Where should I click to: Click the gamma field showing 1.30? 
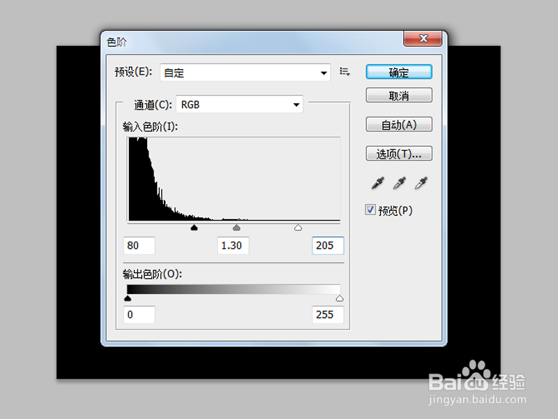233,246
